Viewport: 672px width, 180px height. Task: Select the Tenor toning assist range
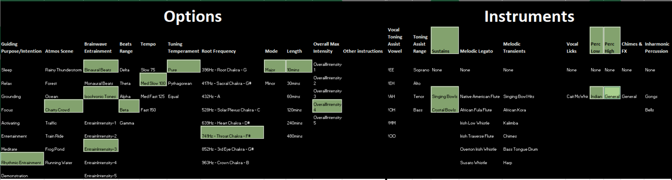point(419,96)
